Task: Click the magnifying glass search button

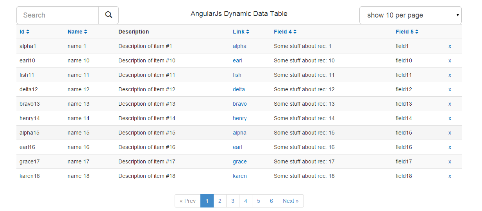Action: point(109,15)
